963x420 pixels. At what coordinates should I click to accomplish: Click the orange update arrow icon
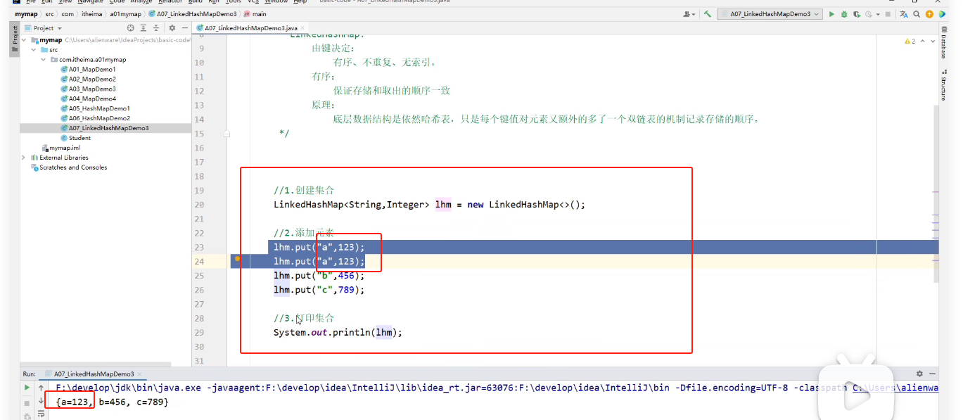[929, 14]
